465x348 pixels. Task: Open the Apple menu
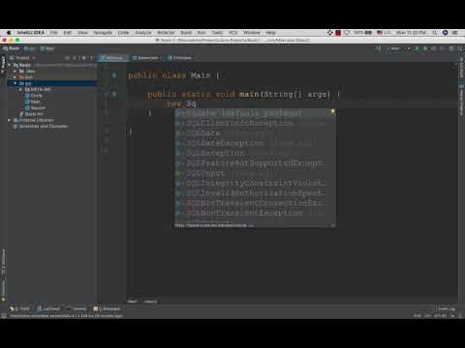point(9,33)
